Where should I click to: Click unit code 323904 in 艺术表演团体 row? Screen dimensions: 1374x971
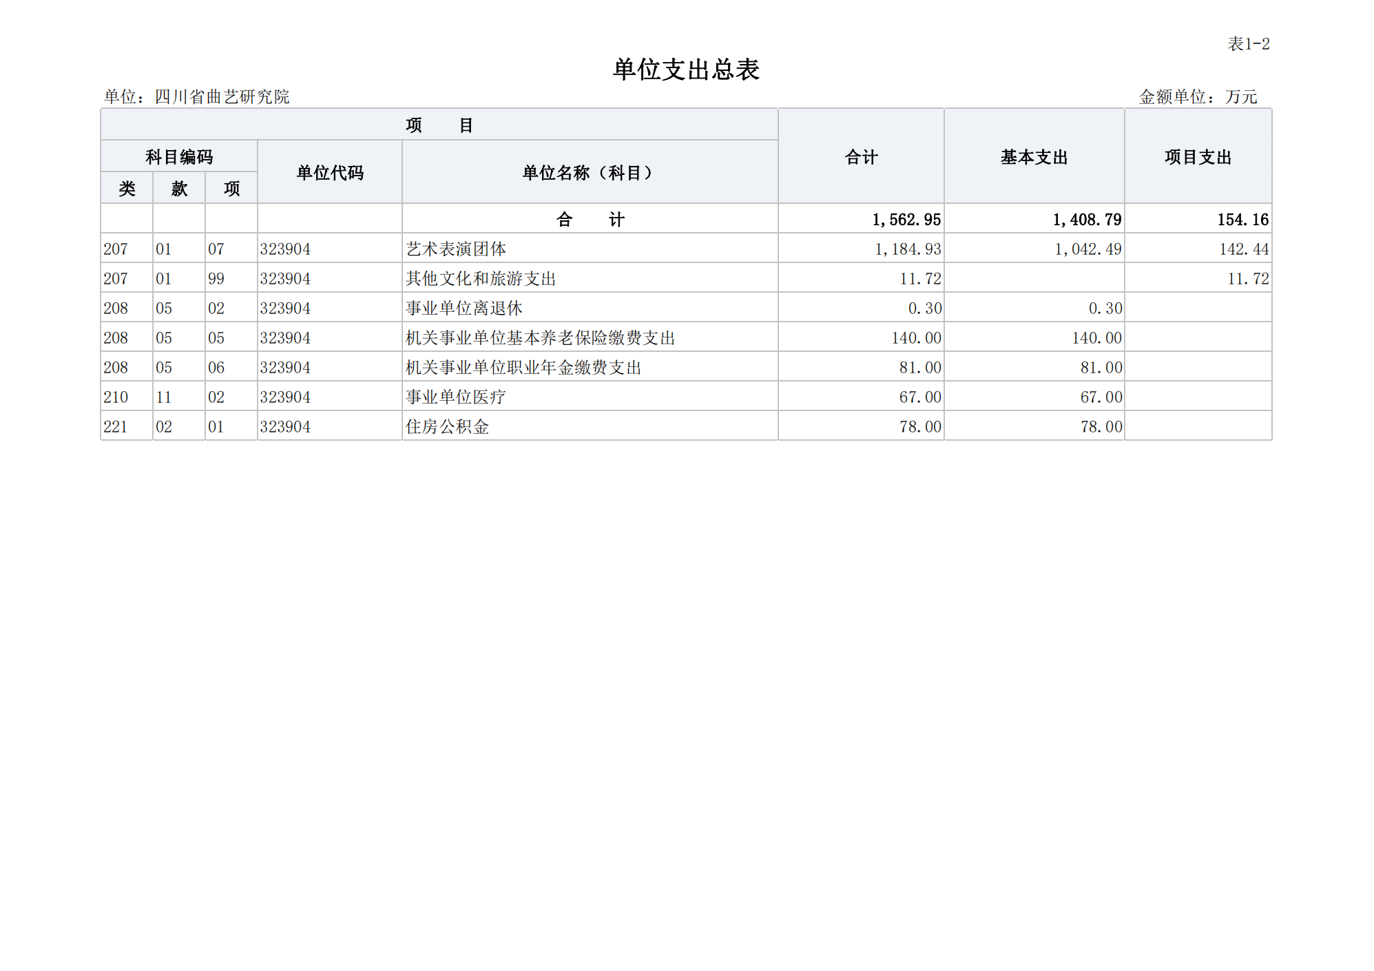tap(285, 249)
